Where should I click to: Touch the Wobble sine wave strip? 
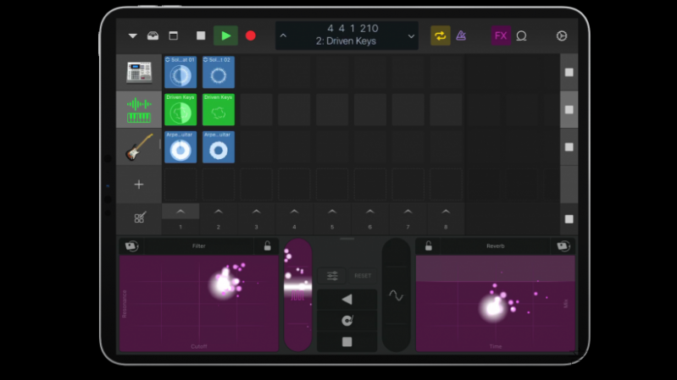pos(396,295)
